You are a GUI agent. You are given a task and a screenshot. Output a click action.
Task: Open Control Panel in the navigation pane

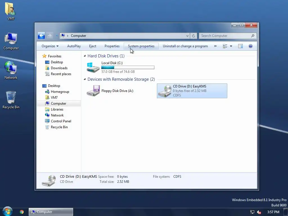(x=61, y=121)
